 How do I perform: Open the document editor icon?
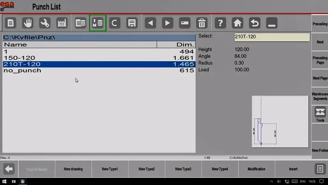(11, 23)
